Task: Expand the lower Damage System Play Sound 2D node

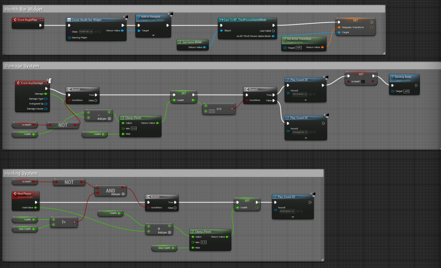Action: point(305,138)
